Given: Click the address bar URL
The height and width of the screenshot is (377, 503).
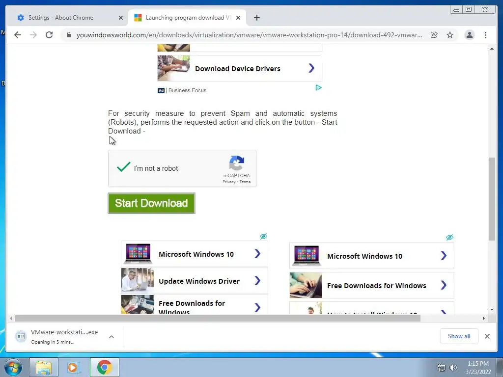Looking at the screenshot, I should pos(249,35).
